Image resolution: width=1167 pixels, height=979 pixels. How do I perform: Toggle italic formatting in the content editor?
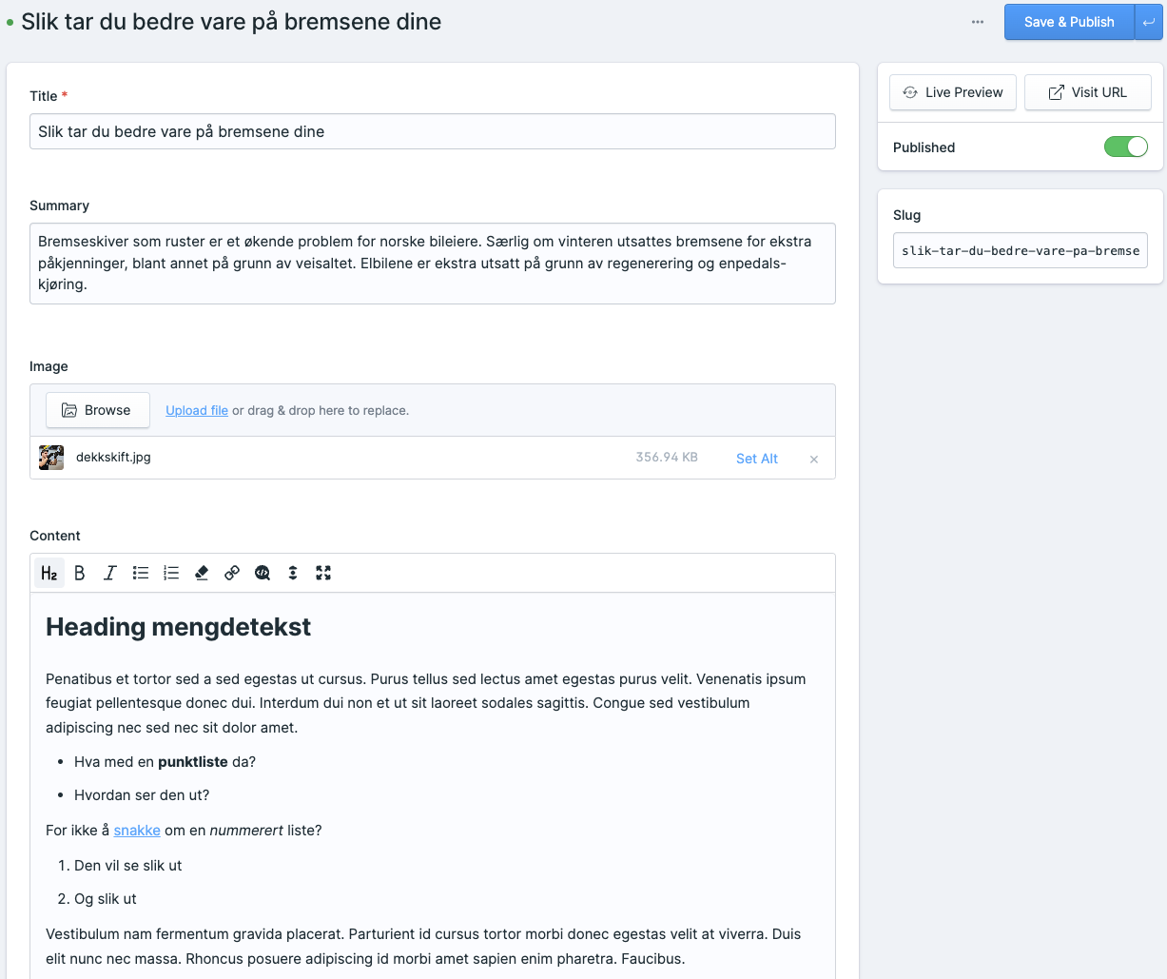(x=110, y=573)
